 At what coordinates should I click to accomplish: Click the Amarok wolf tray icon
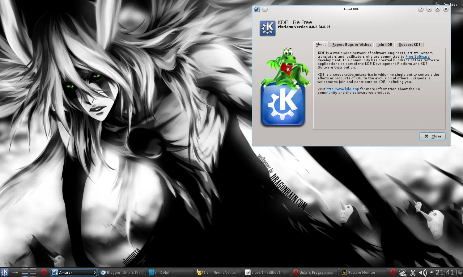click(403, 272)
